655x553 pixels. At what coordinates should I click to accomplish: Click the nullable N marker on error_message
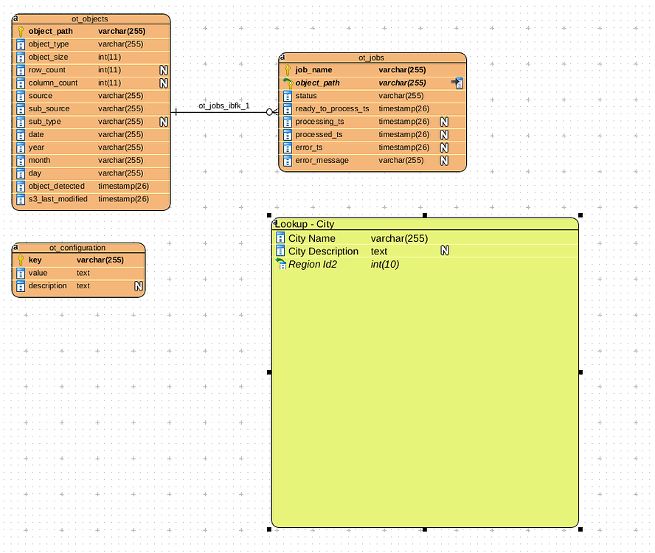click(x=444, y=161)
